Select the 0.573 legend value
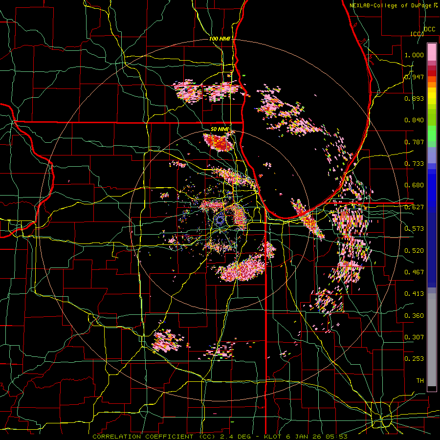The height and width of the screenshot is (440, 440). click(414, 229)
